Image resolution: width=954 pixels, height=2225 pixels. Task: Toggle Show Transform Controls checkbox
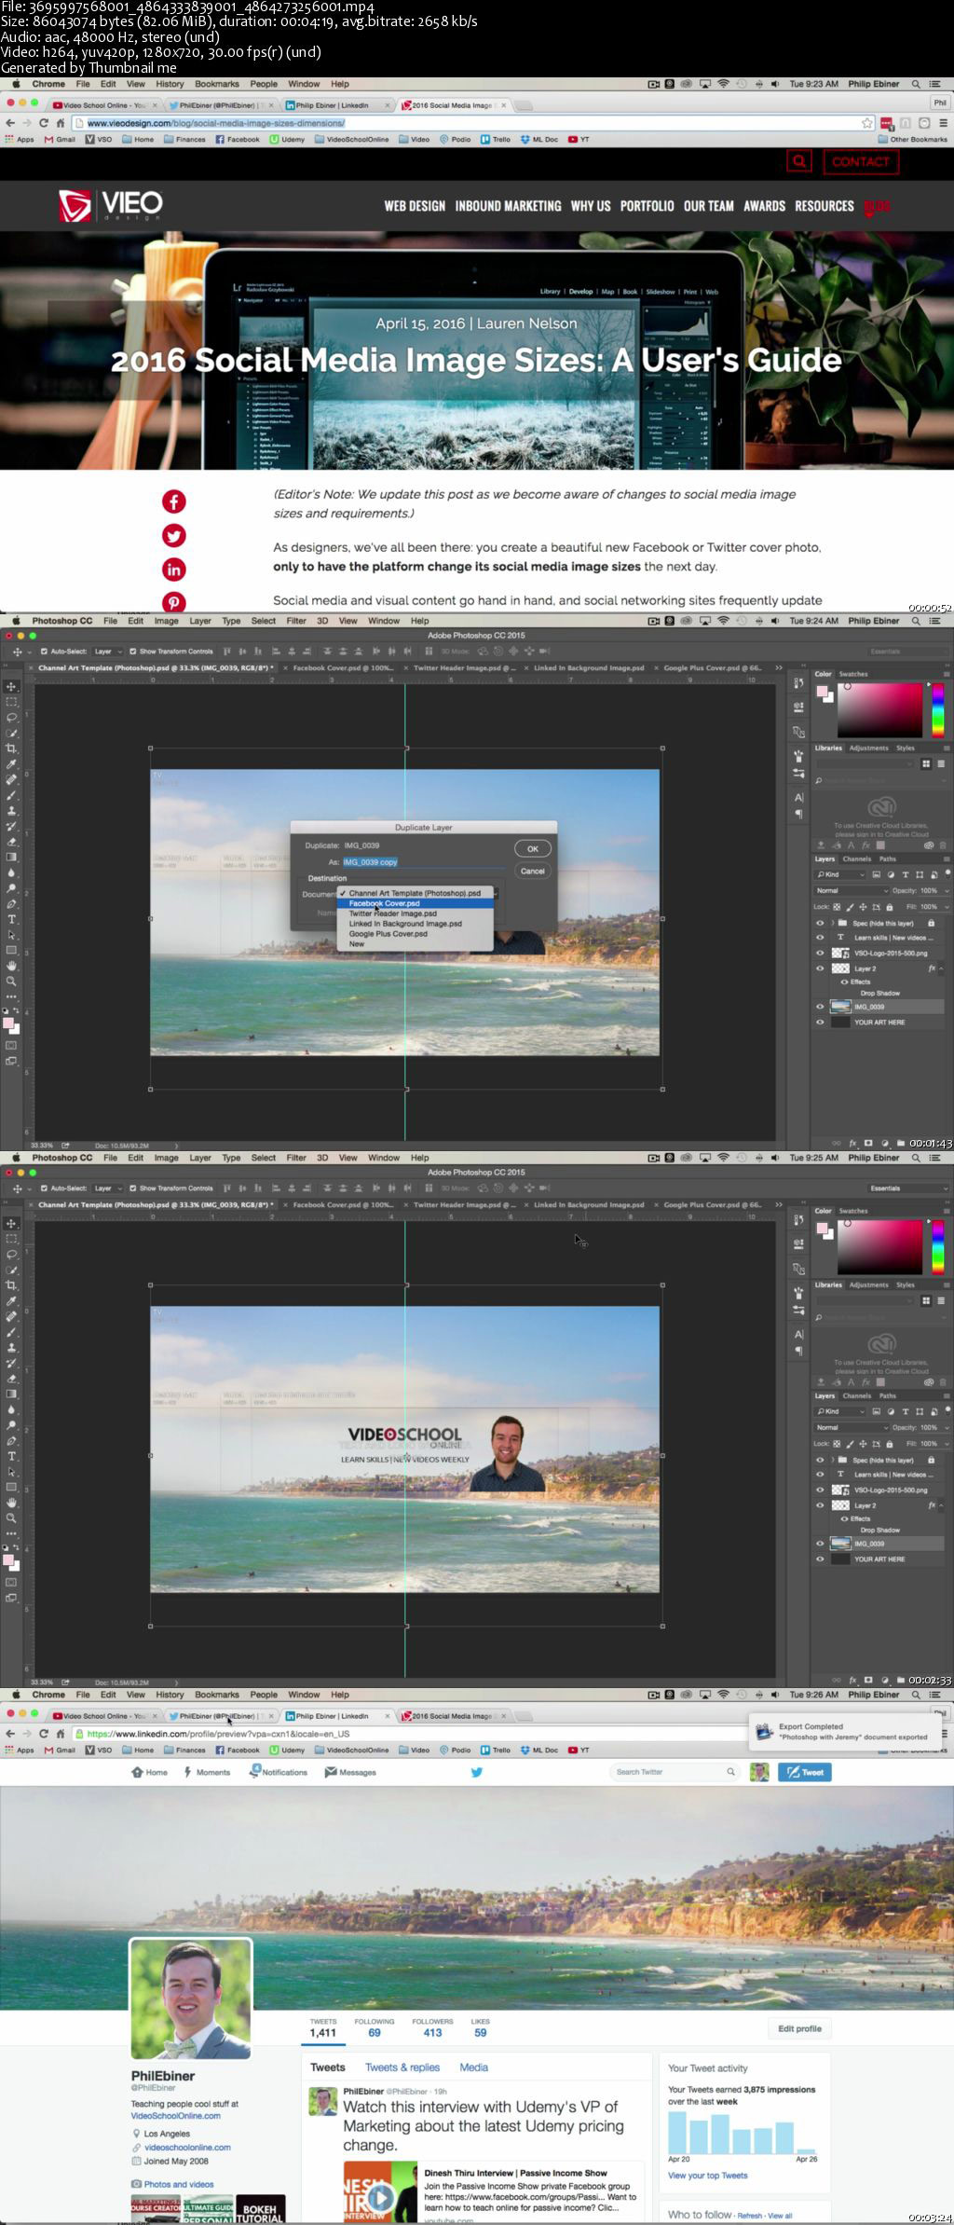pos(133,1188)
